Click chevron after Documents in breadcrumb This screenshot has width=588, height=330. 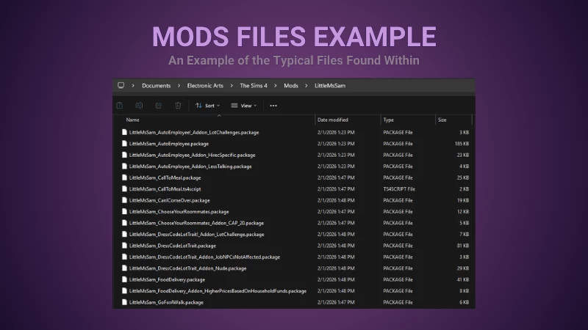click(x=179, y=86)
